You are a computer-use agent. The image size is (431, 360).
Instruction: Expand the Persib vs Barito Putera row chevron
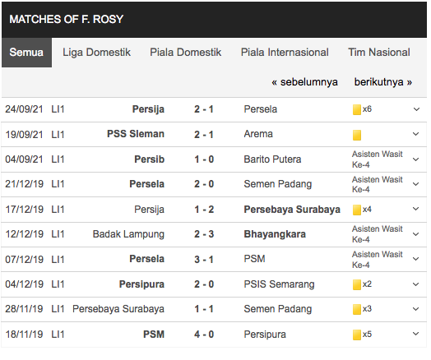416,159
